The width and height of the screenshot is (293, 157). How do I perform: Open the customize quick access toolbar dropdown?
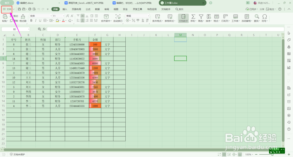click(x=48, y=9)
